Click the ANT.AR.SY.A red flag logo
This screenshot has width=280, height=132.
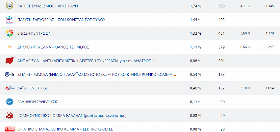point(9,61)
